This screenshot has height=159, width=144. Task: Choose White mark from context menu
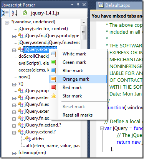78,54
